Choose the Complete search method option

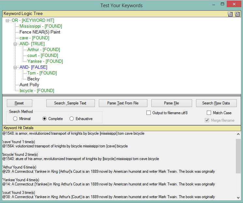tap(45, 119)
